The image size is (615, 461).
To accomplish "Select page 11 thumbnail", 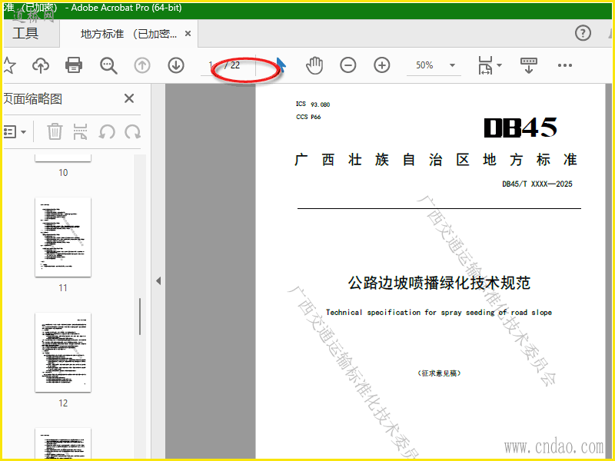I will click(63, 237).
